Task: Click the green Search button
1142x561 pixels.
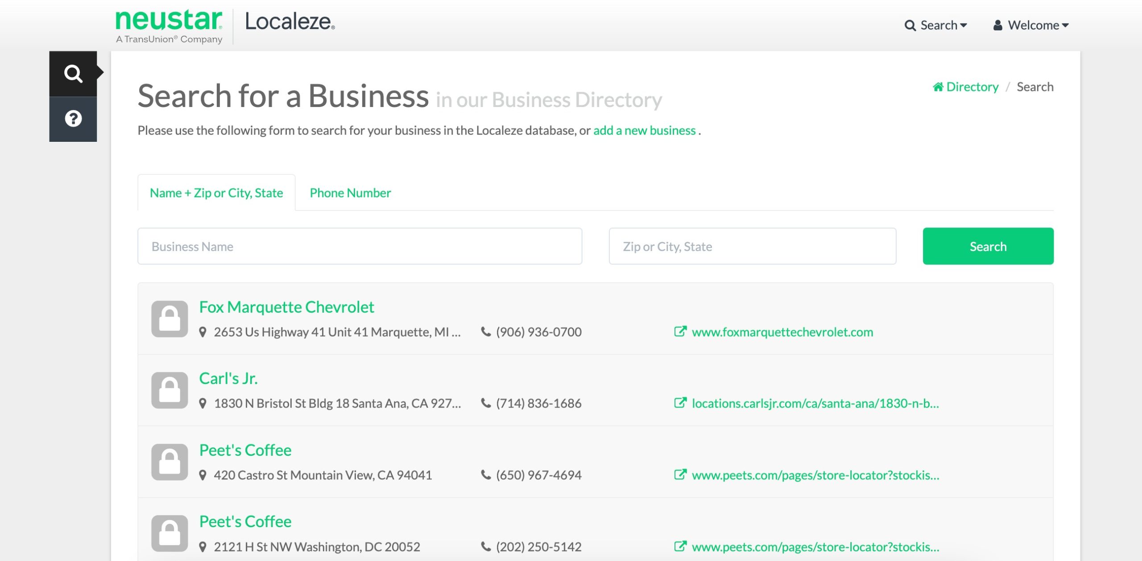Action: pyautogui.click(x=988, y=246)
